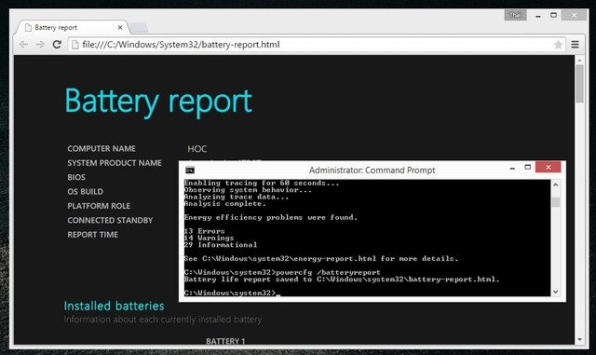Viewport: 596px width, 355px height.
Task: Click the COMPUTER NAME label
Action: click(102, 149)
